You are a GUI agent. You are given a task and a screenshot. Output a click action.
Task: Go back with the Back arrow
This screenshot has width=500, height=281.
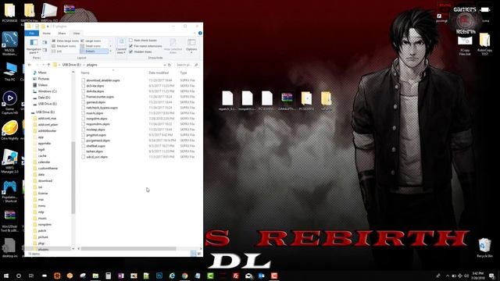[x=30, y=65]
